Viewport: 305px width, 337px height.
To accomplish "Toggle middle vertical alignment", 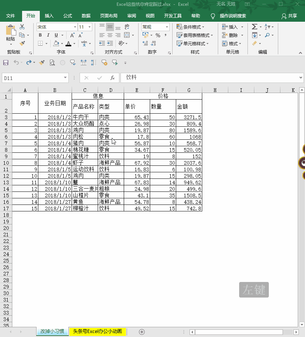I will point(110,27).
